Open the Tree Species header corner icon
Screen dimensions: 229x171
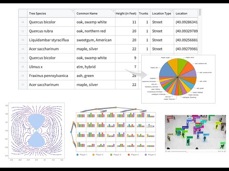73,10
